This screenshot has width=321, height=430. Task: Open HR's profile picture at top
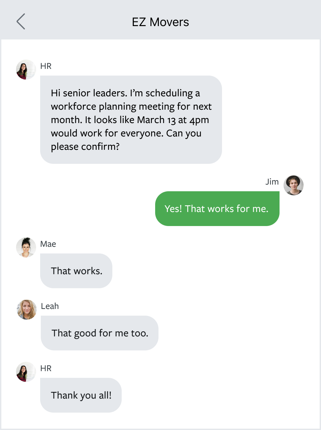[25, 70]
